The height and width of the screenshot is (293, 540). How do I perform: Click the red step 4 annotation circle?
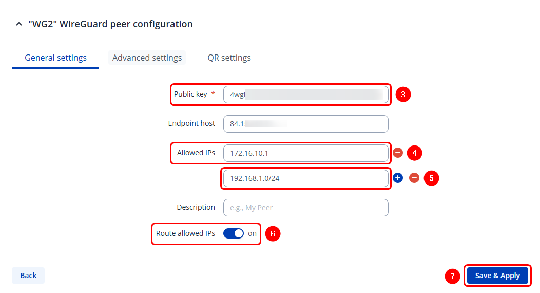[414, 153]
